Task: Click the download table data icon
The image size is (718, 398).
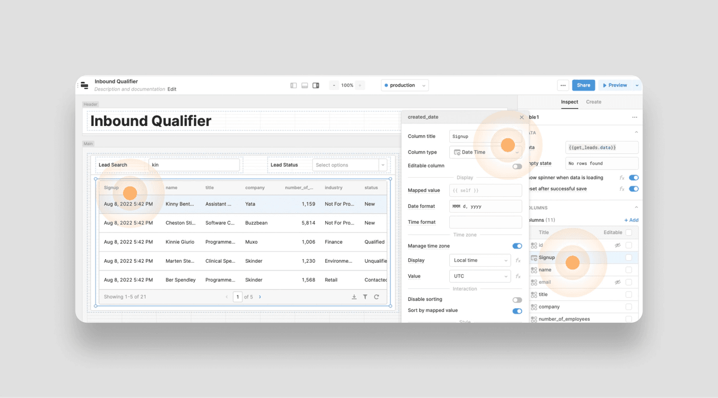Action: tap(354, 297)
